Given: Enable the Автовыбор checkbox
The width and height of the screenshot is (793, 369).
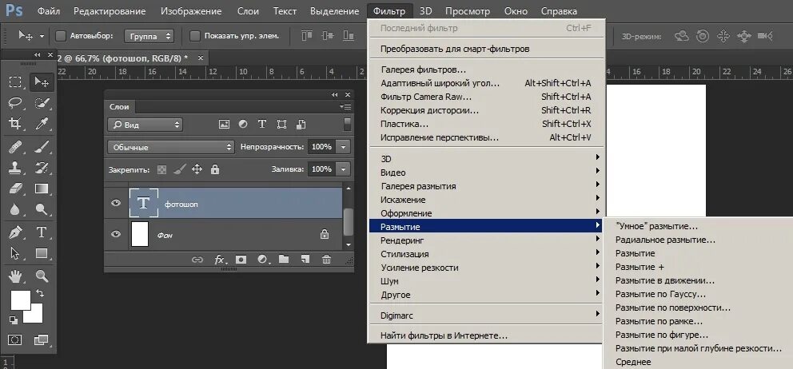Looking at the screenshot, I should coord(61,36).
